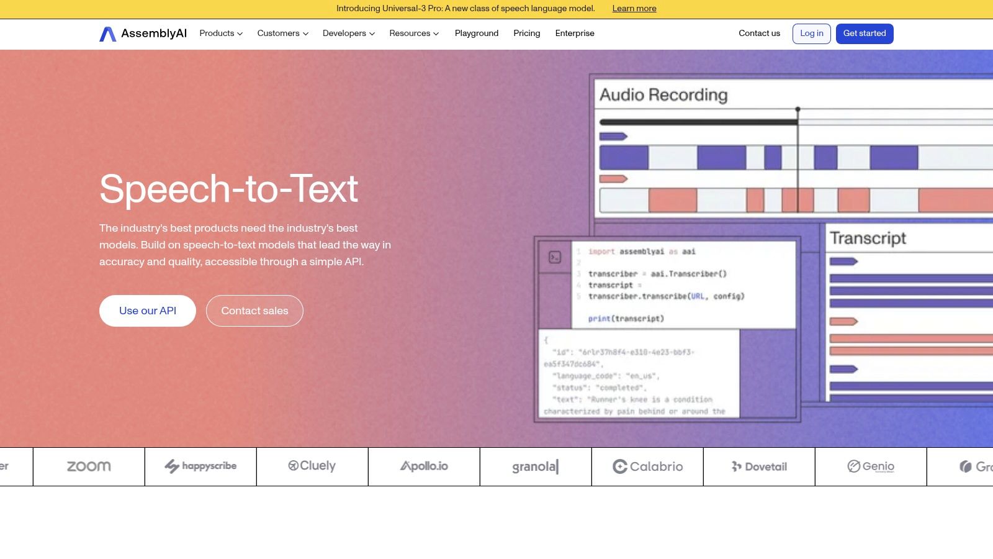993x559 pixels.
Task: Click the Zoom logo in customer strip
Action: 89,466
